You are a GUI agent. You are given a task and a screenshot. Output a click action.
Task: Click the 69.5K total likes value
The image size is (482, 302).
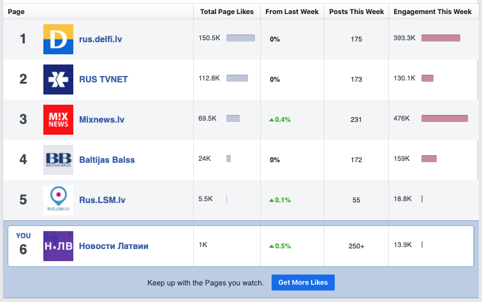pos(207,119)
